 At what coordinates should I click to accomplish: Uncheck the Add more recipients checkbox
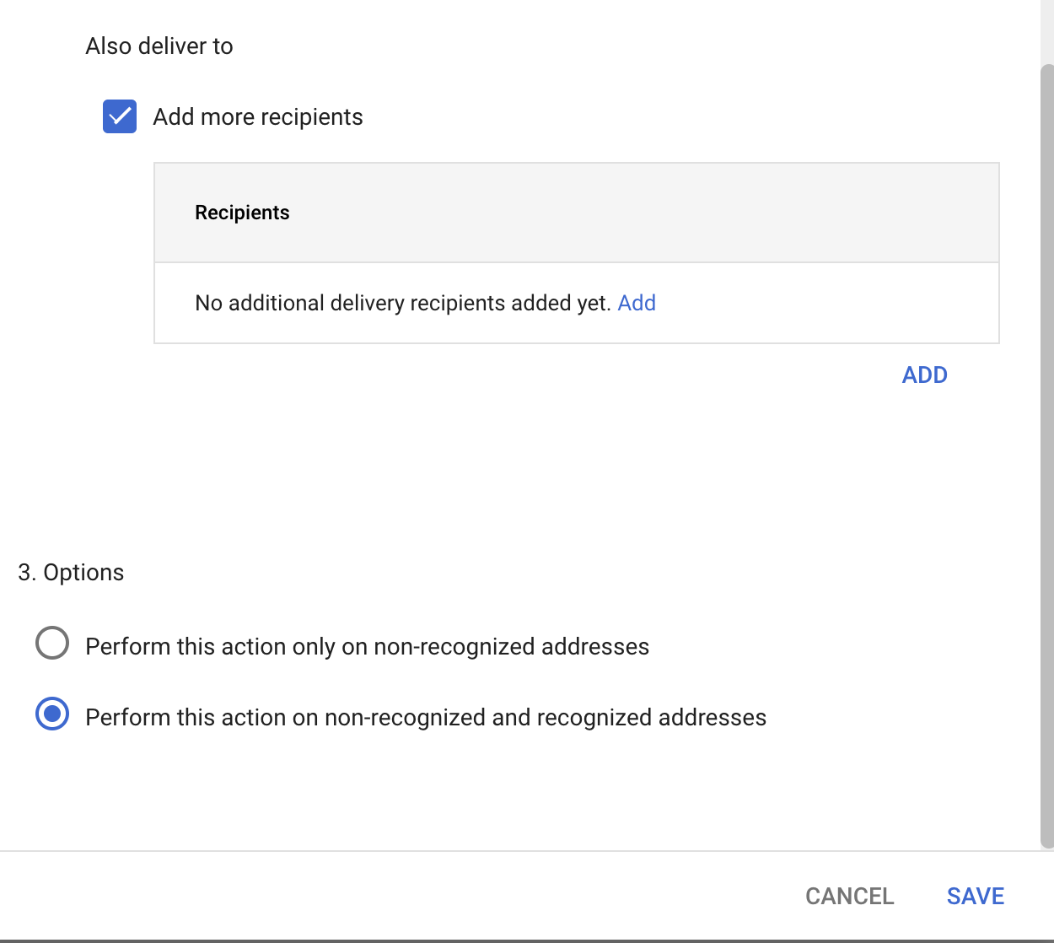click(120, 116)
